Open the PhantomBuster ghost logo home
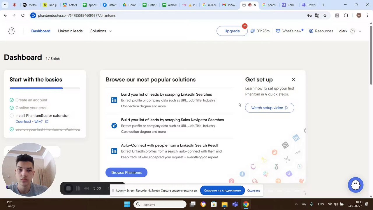 (12, 31)
